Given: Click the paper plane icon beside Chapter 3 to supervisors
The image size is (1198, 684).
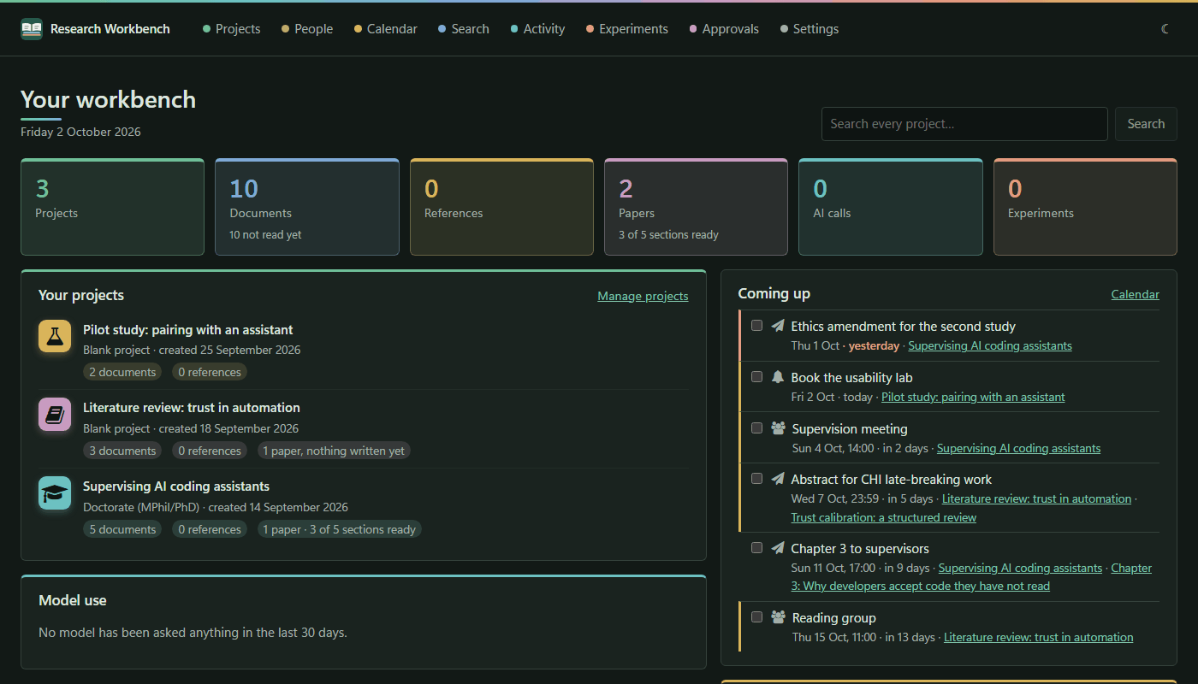Looking at the screenshot, I should pyautogui.click(x=778, y=548).
